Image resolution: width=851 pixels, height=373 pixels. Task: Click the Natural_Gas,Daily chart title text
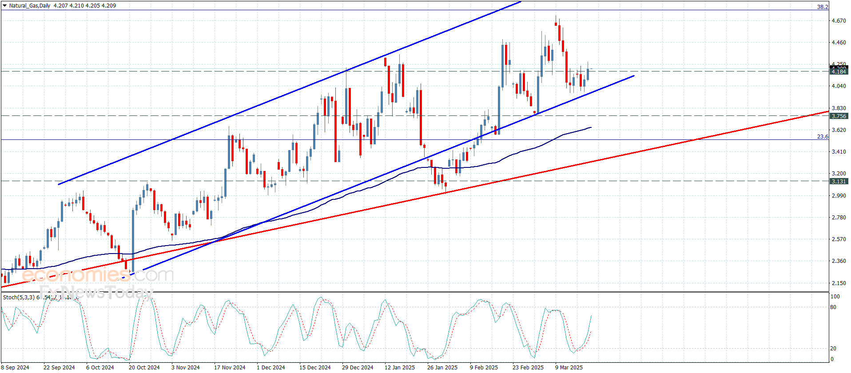tap(30, 6)
